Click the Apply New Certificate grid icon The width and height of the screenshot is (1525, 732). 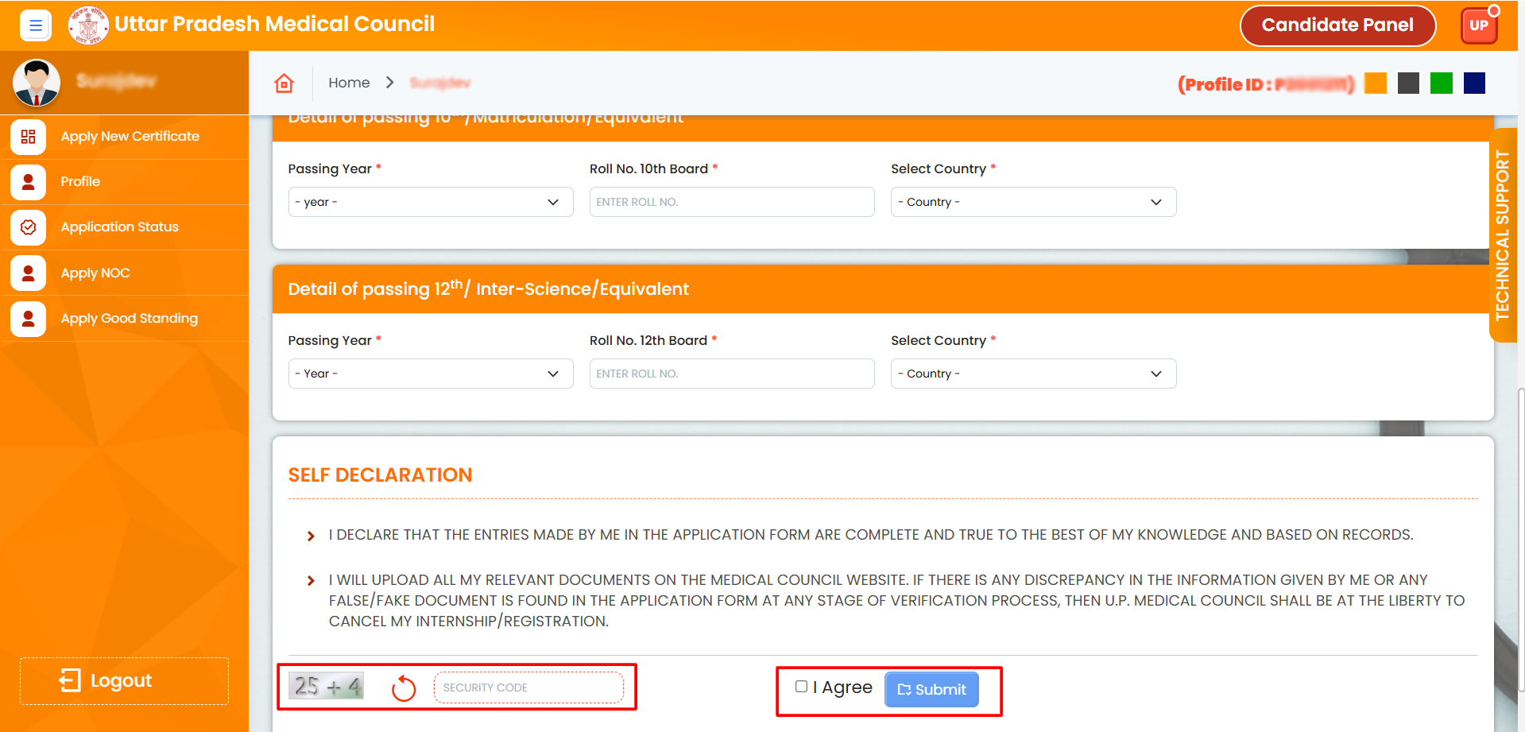(29, 137)
